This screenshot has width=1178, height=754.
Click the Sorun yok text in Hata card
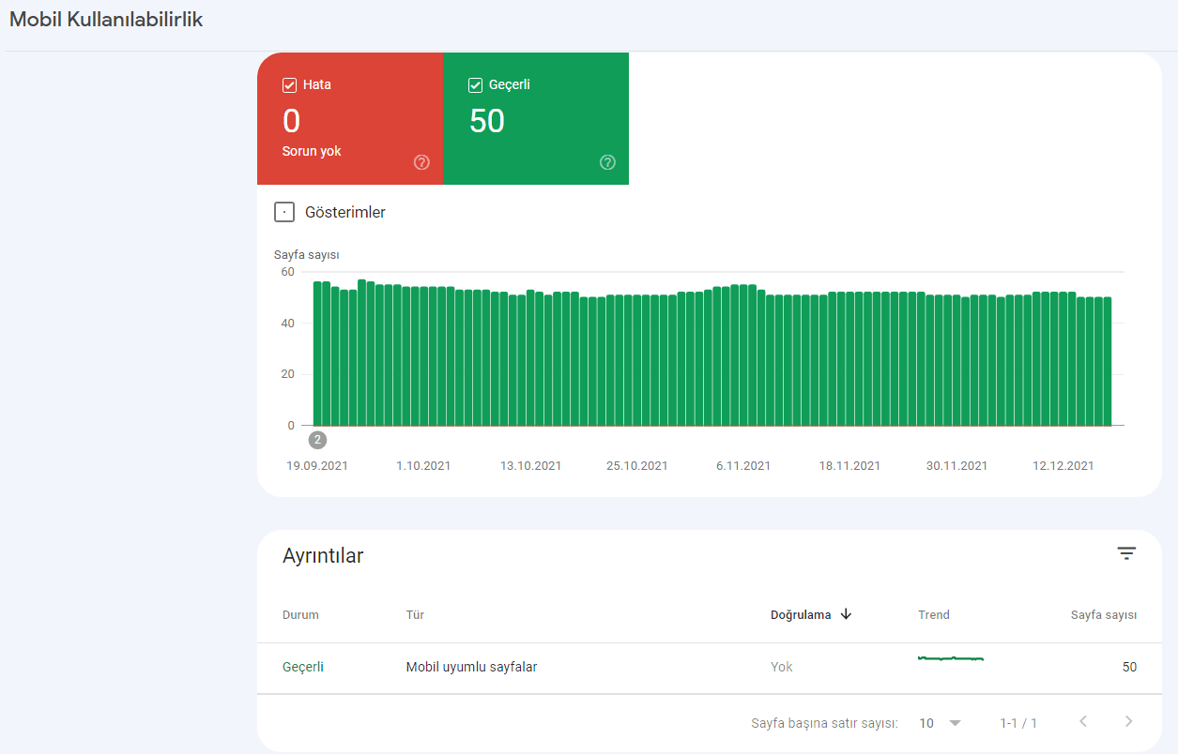click(x=312, y=151)
